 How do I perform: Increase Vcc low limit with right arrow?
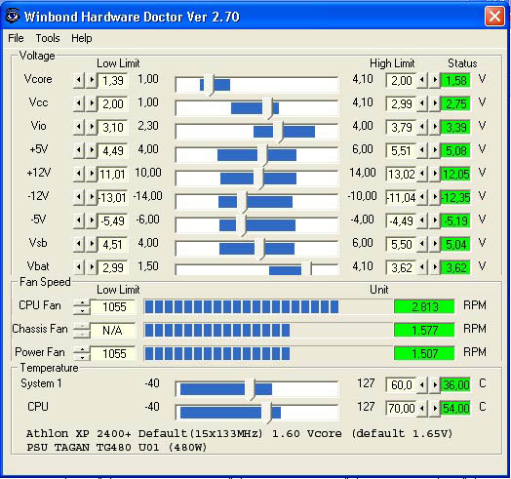tap(92, 103)
